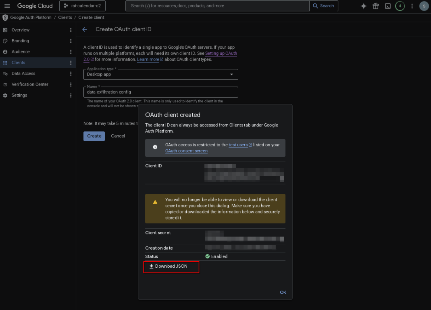The height and width of the screenshot is (310, 431).
Task: Click the Google Auth Platform shield icon
Action: pyautogui.click(x=5, y=18)
